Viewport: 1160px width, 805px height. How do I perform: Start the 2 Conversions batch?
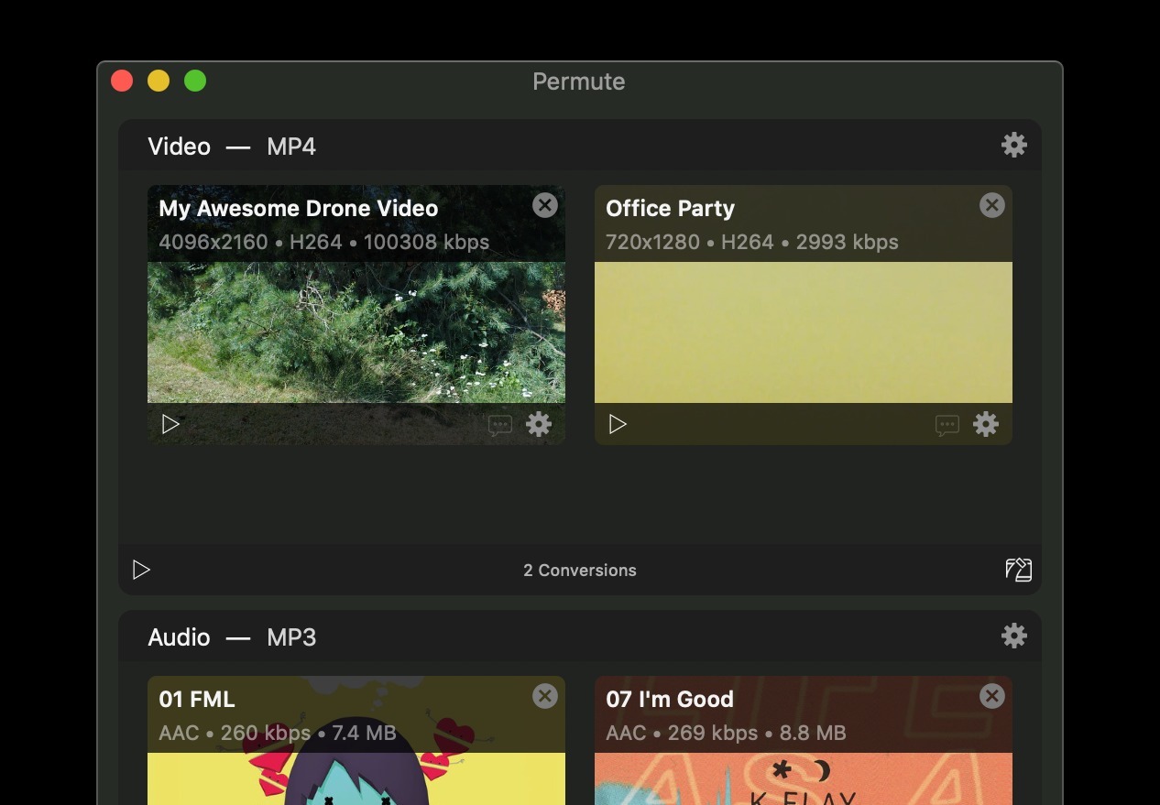tap(142, 569)
